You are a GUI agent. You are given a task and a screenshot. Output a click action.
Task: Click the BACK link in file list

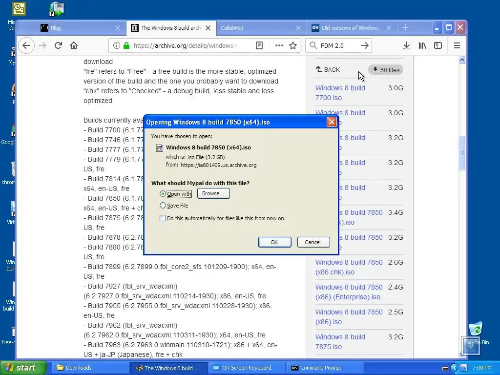[328, 69]
